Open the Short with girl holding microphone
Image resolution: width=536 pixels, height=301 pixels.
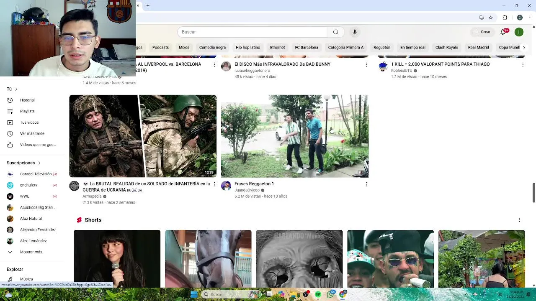point(117,259)
